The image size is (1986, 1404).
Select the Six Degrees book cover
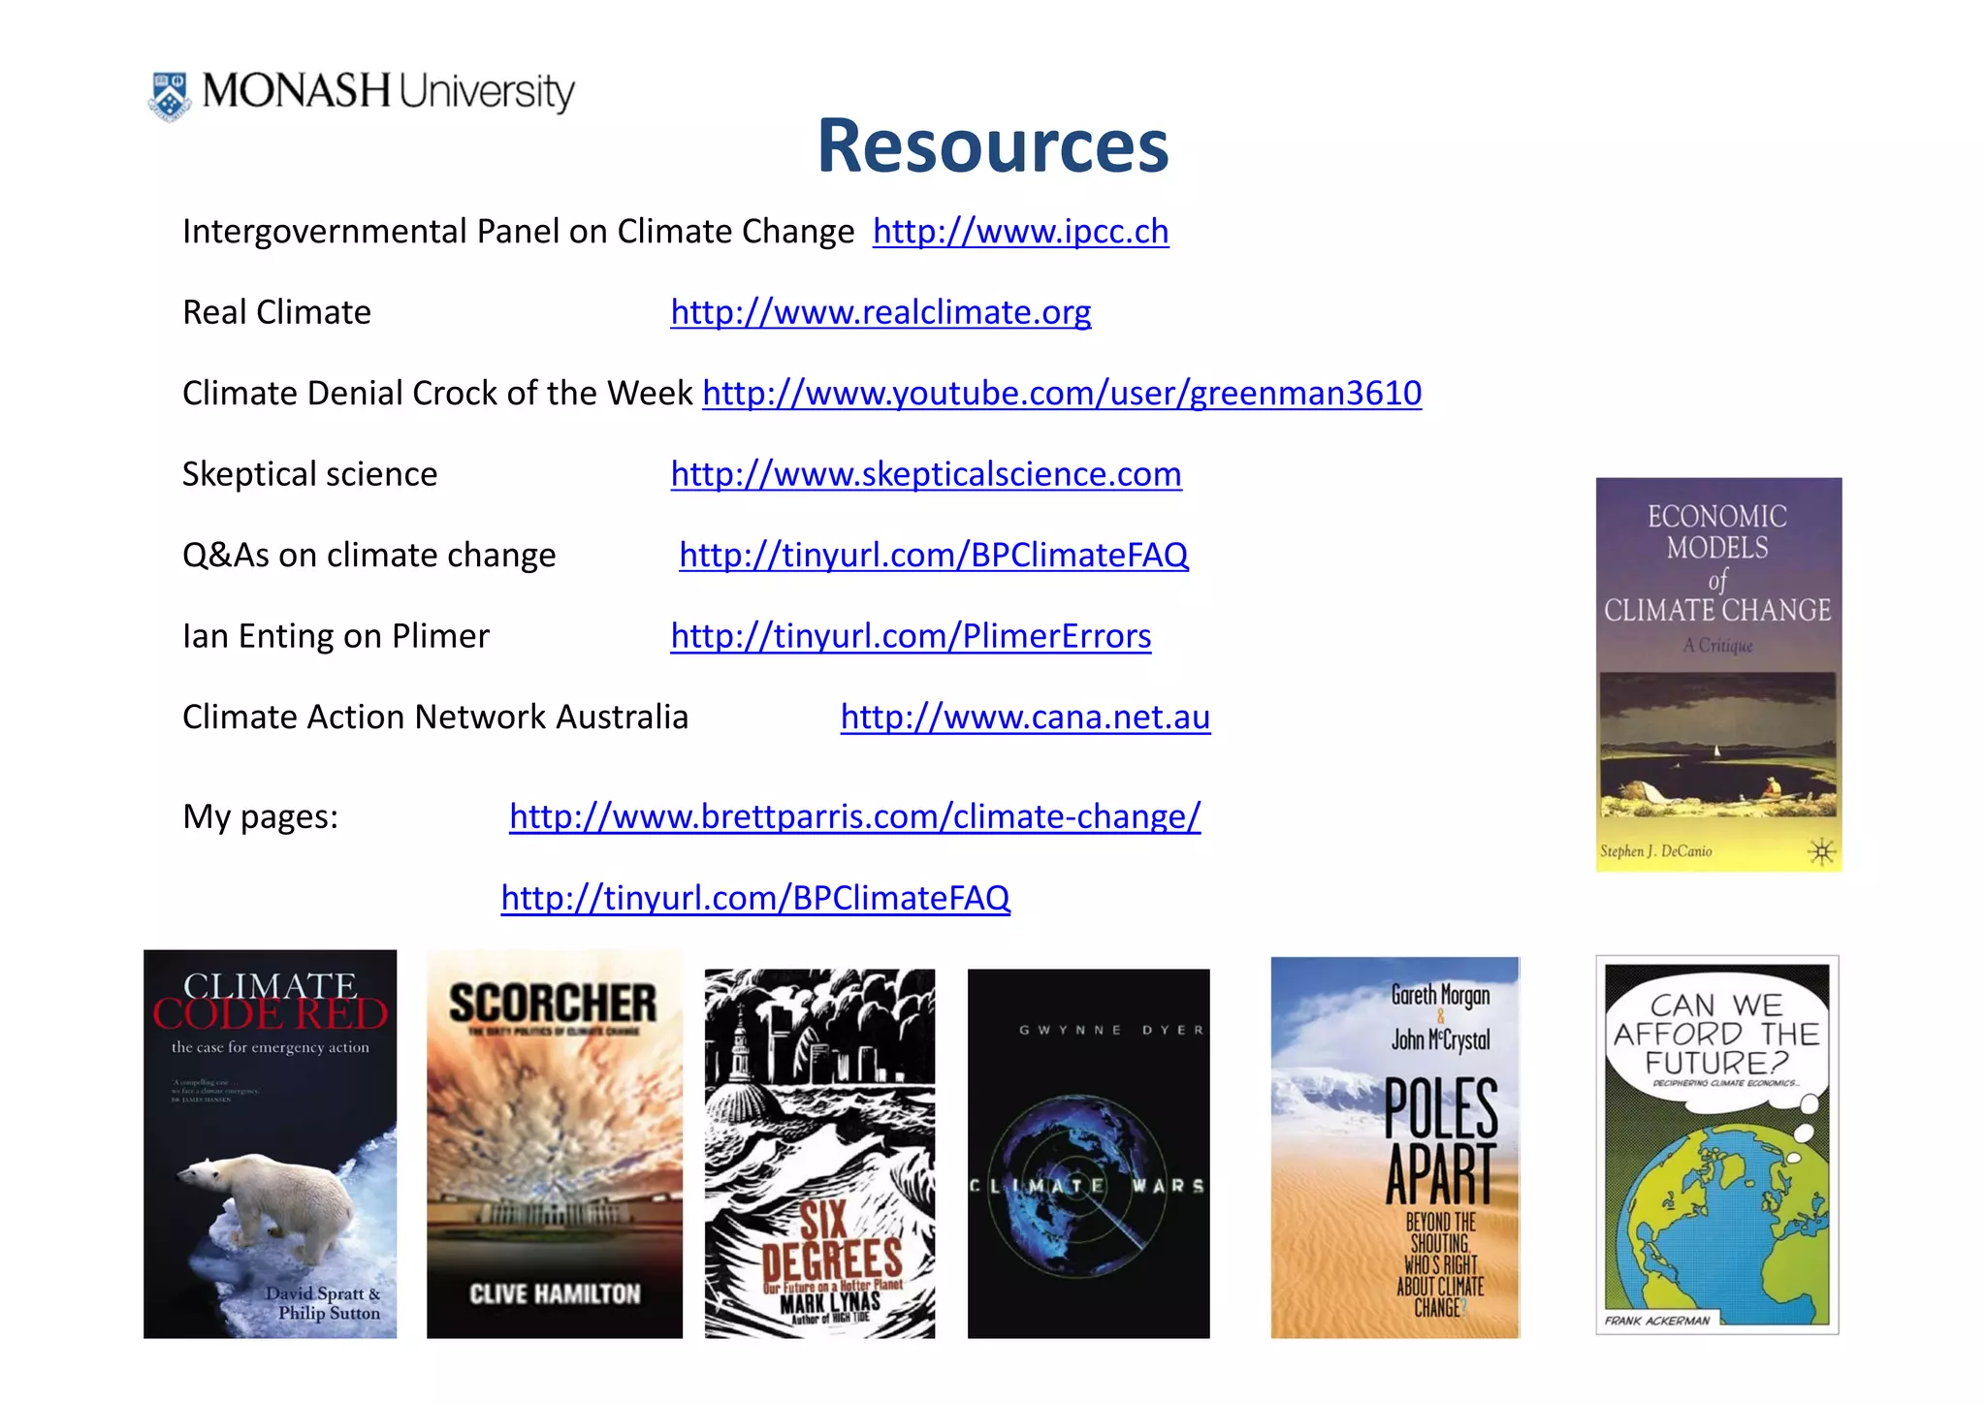[819, 1152]
